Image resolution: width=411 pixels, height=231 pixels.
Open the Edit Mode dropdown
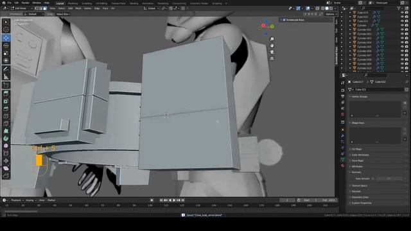point(21,8)
